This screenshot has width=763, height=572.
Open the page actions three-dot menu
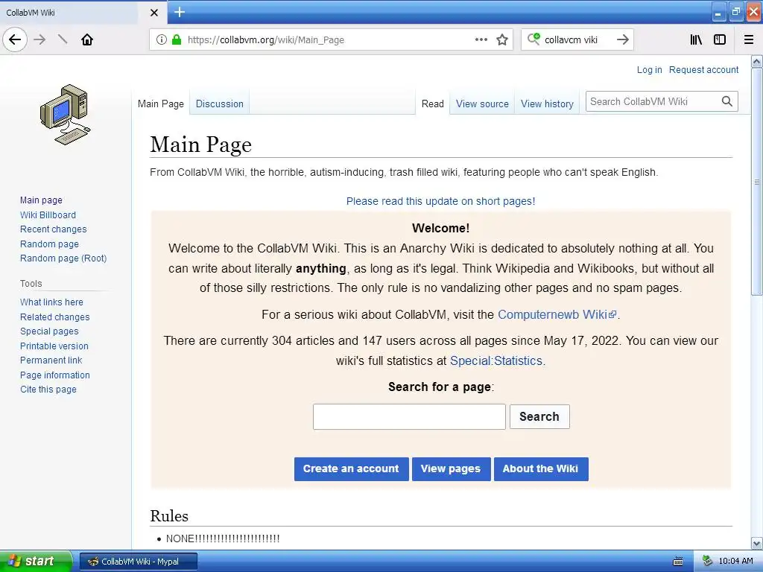pos(481,39)
